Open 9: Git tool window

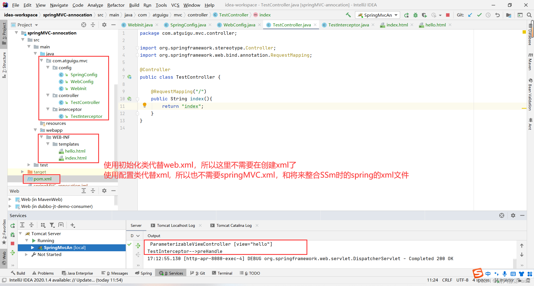pos(198,273)
